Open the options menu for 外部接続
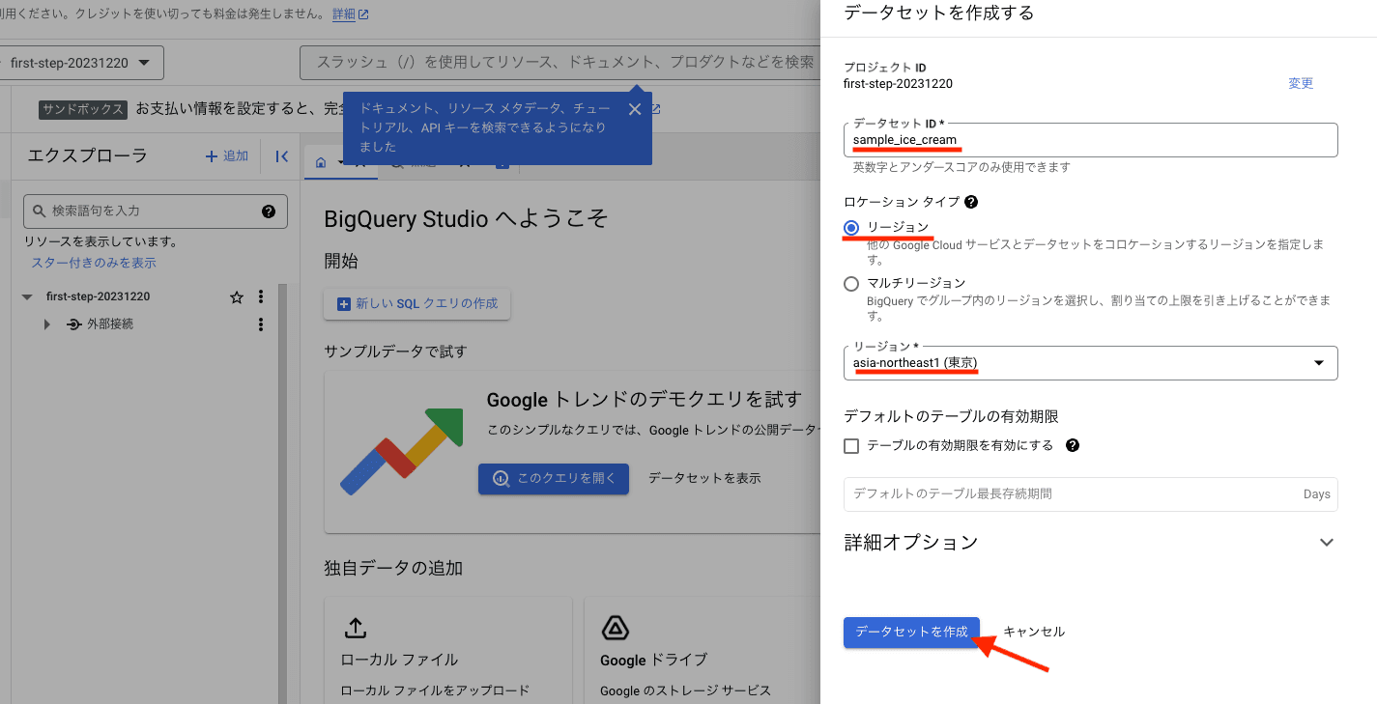This screenshot has width=1377, height=704. 261,324
